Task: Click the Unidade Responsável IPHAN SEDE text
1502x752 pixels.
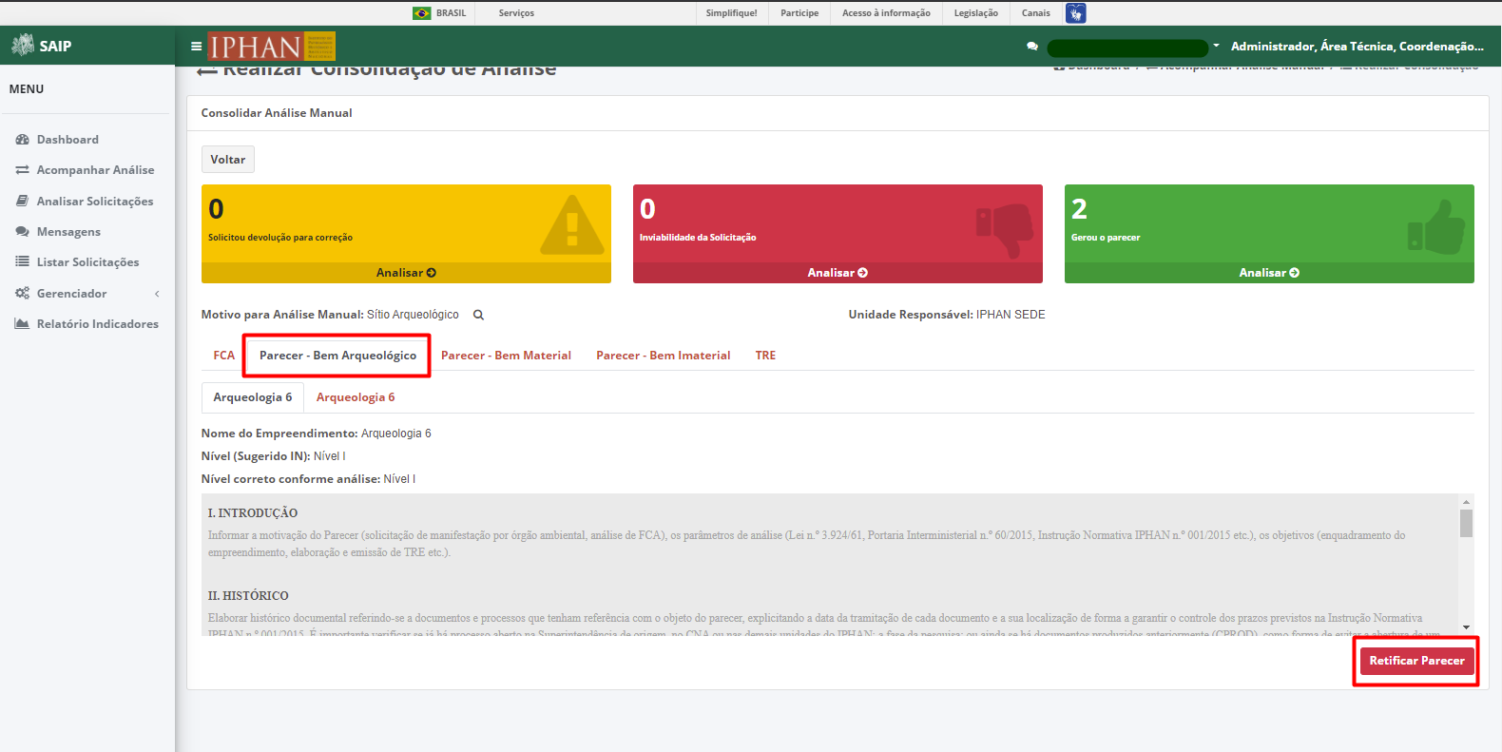Action: [947, 315]
